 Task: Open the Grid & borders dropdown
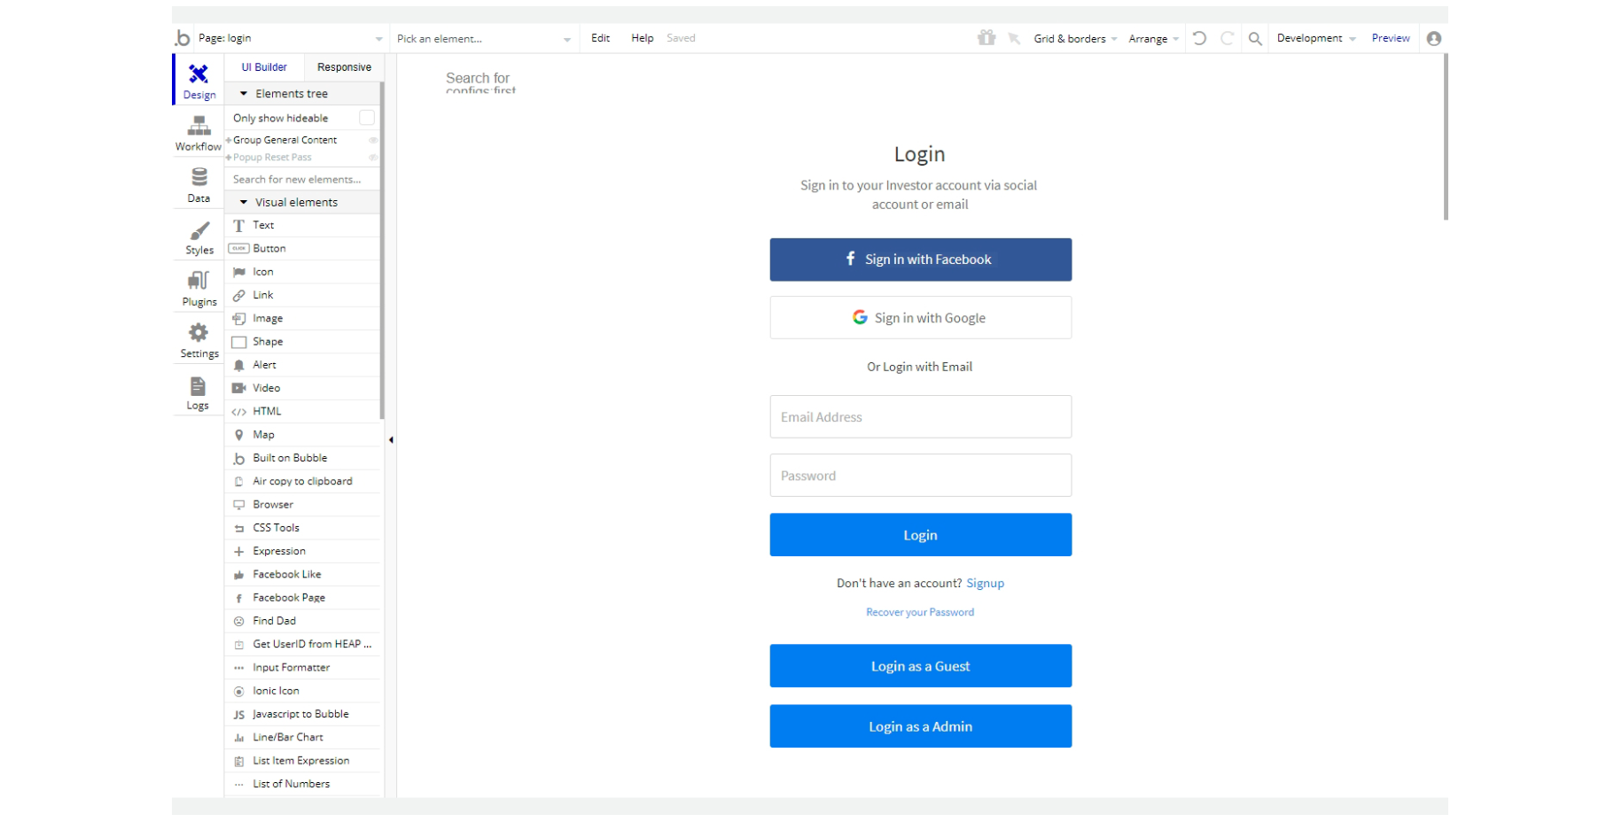[1075, 38]
